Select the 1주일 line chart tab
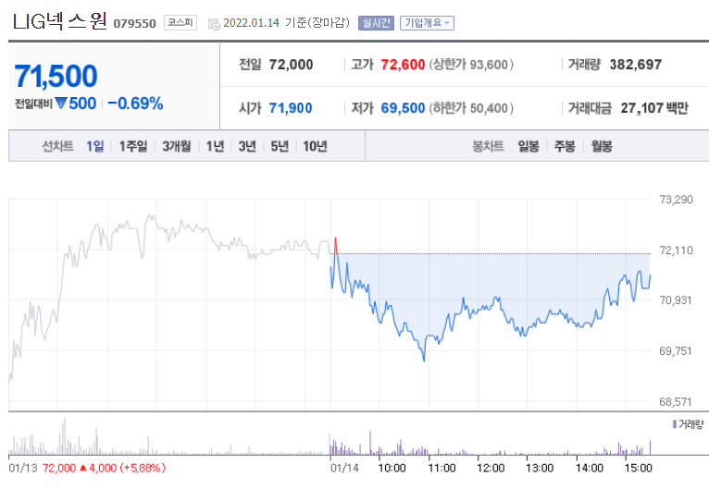This screenshot has width=709, height=488. pos(133,146)
